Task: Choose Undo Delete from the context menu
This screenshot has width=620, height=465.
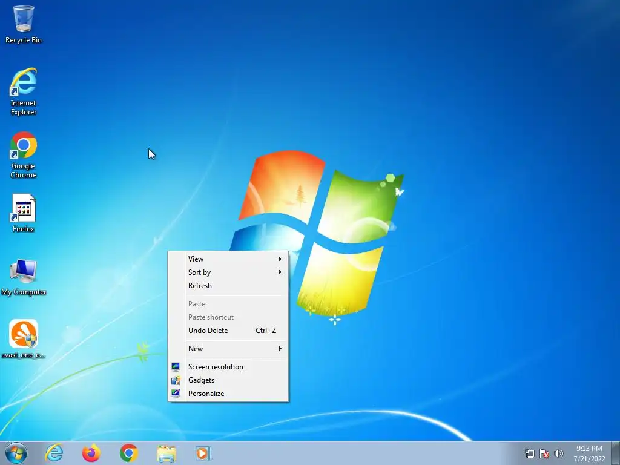Action: click(228, 331)
